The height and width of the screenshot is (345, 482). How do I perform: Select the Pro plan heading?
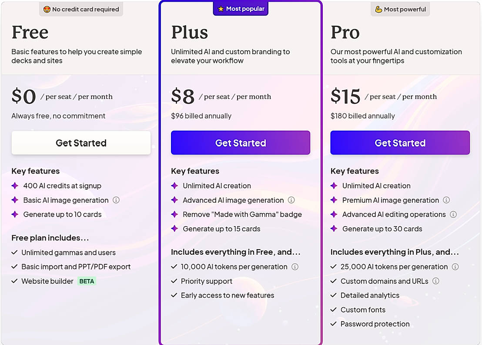(x=345, y=32)
